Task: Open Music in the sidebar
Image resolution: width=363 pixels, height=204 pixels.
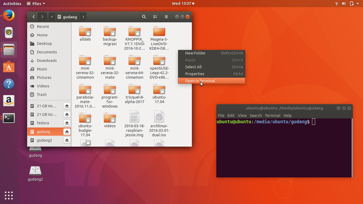Action: (49, 69)
